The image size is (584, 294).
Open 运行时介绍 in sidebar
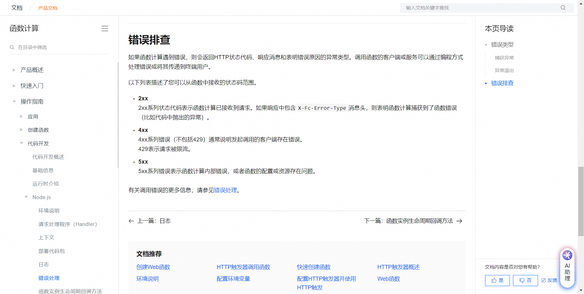(45, 184)
